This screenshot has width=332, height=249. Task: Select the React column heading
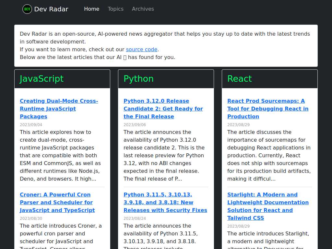coord(240,79)
